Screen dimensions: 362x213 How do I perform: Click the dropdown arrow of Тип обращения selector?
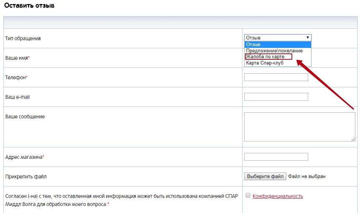point(307,38)
